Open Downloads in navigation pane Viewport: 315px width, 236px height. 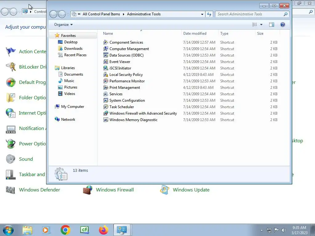(73, 48)
